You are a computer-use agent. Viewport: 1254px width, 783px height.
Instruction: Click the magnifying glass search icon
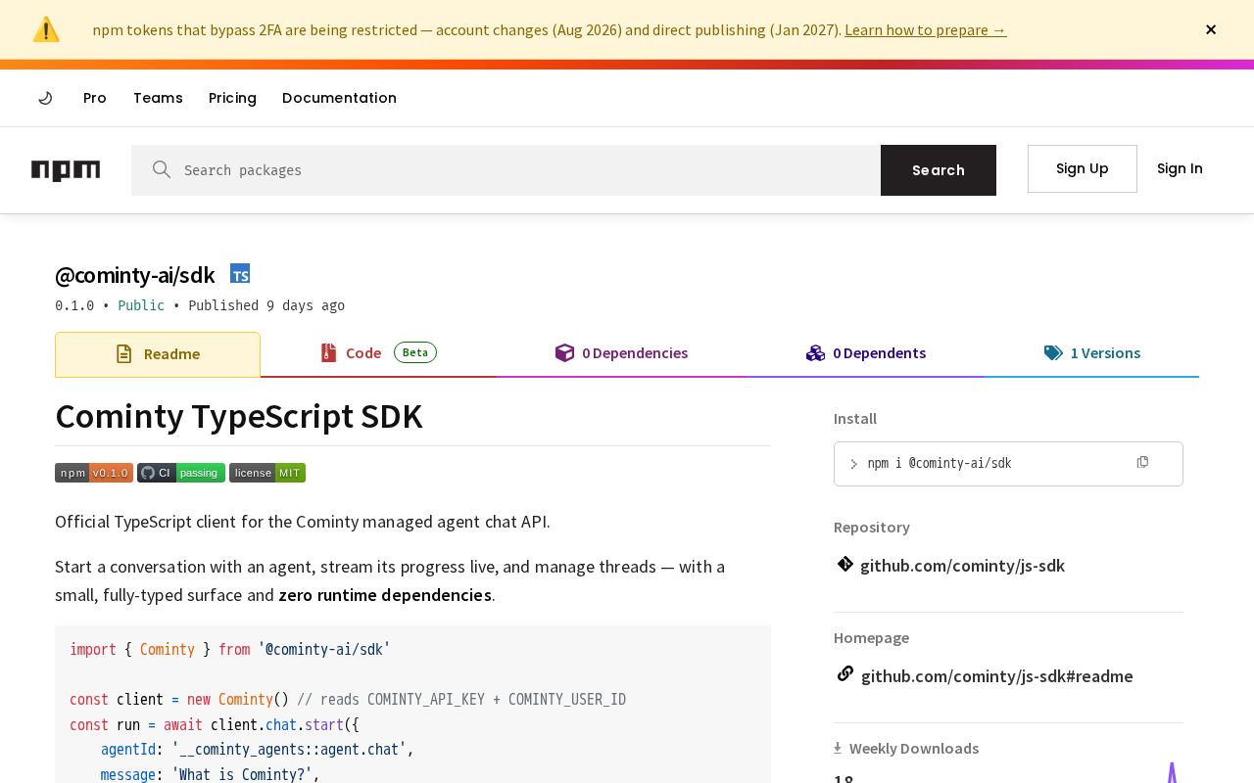(x=162, y=169)
